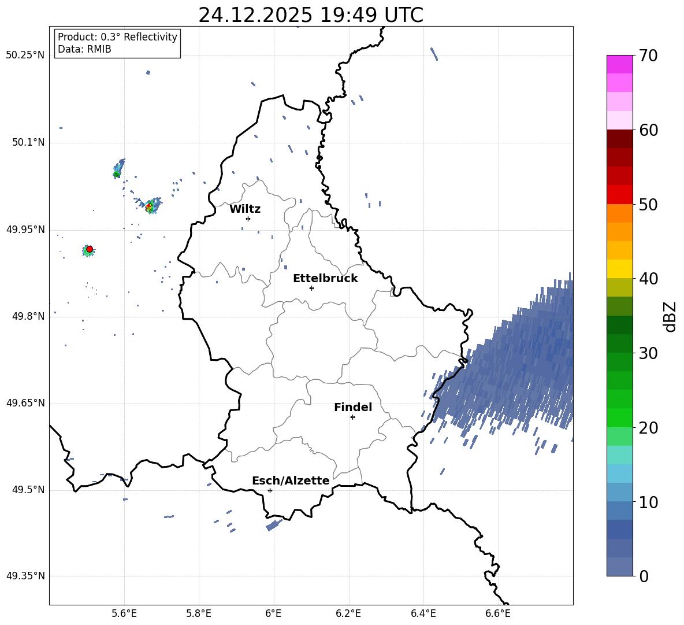Click the Esch/Alzette location cross marker

click(270, 490)
